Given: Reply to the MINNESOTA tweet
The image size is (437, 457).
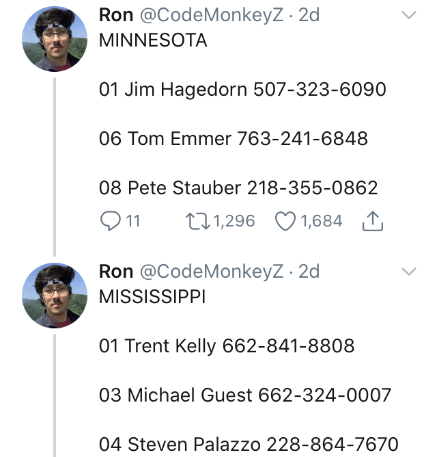Looking at the screenshot, I should pos(110,221).
